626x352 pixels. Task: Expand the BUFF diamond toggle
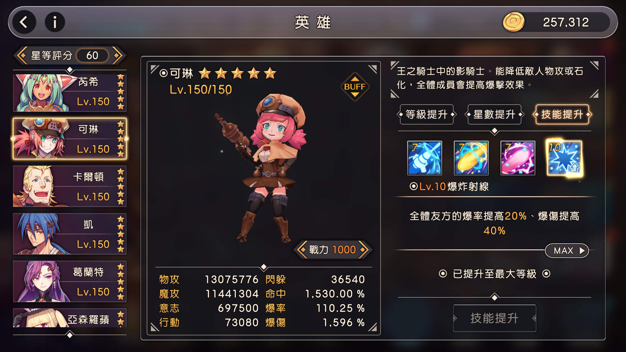355,87
